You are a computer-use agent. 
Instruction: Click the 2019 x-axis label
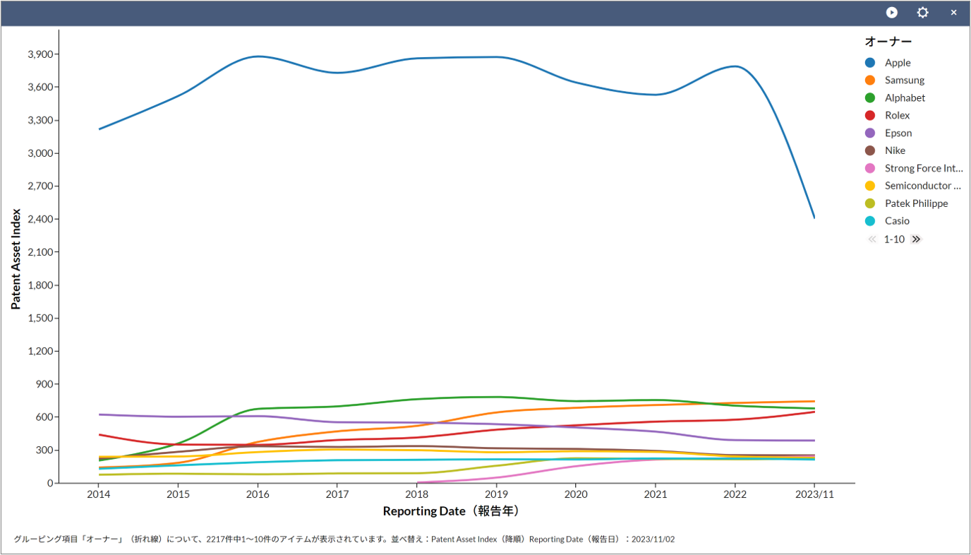tap(496, 494)
